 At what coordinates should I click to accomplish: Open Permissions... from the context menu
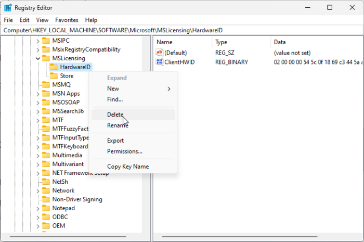point(133,151)
